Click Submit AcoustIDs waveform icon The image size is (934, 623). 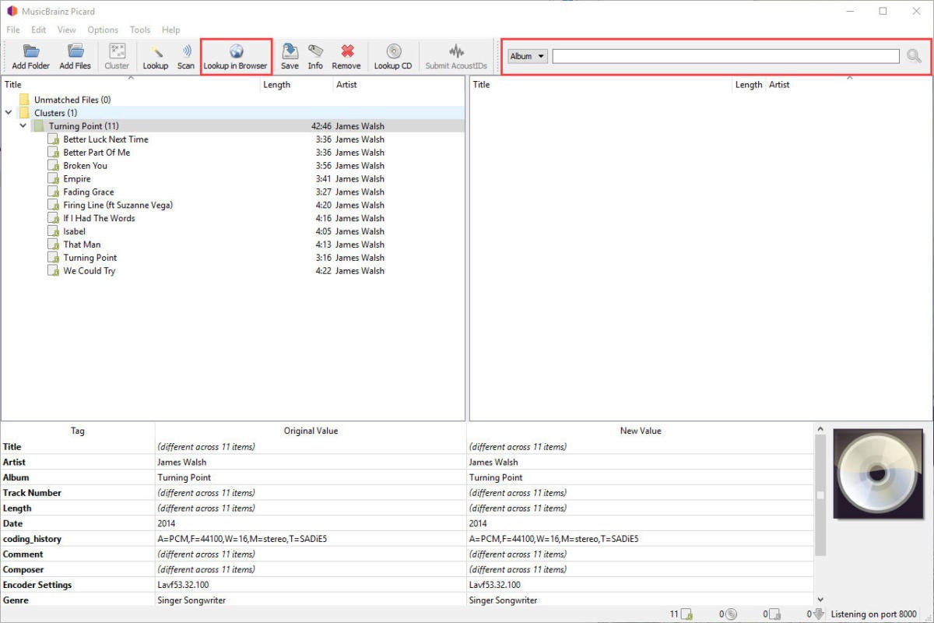tap(456, 51)
